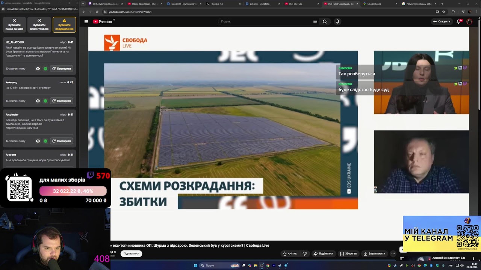Dislike the video with thumbs-down
The width and height of the screenshot is (481, 270).
point(304,253)
